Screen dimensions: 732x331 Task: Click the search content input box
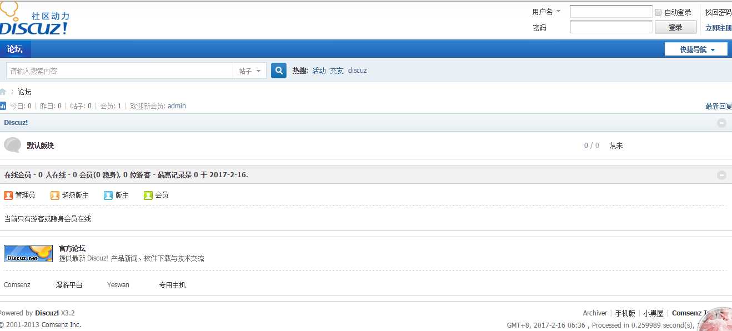click(119, 71)
